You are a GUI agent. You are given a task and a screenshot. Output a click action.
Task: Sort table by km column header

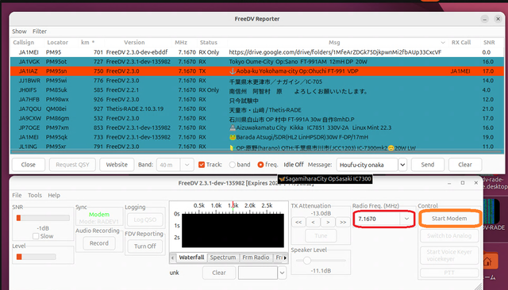87,42
